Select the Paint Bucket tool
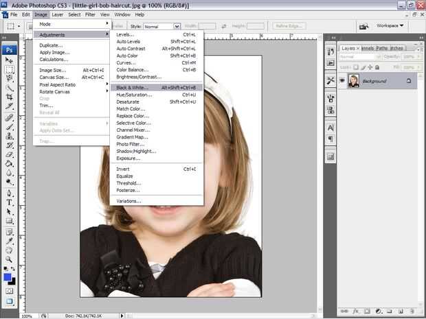The height and width of the screenshot is (319, 426). coord(9,163)
